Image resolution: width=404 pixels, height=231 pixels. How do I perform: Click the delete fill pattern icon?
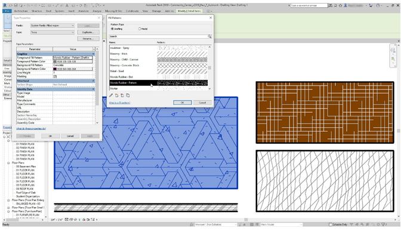pyautogui.click(x=122, y=96)
